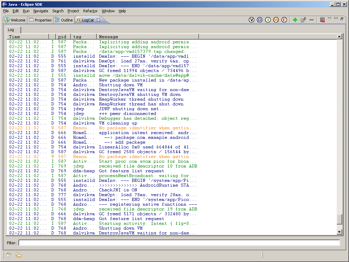Clear the log with the clear icon

click(322, 20)
